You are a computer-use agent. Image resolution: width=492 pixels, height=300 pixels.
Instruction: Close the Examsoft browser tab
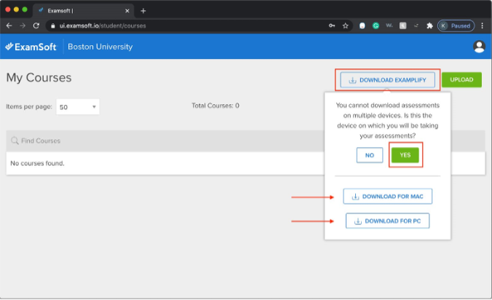[127, 11]
